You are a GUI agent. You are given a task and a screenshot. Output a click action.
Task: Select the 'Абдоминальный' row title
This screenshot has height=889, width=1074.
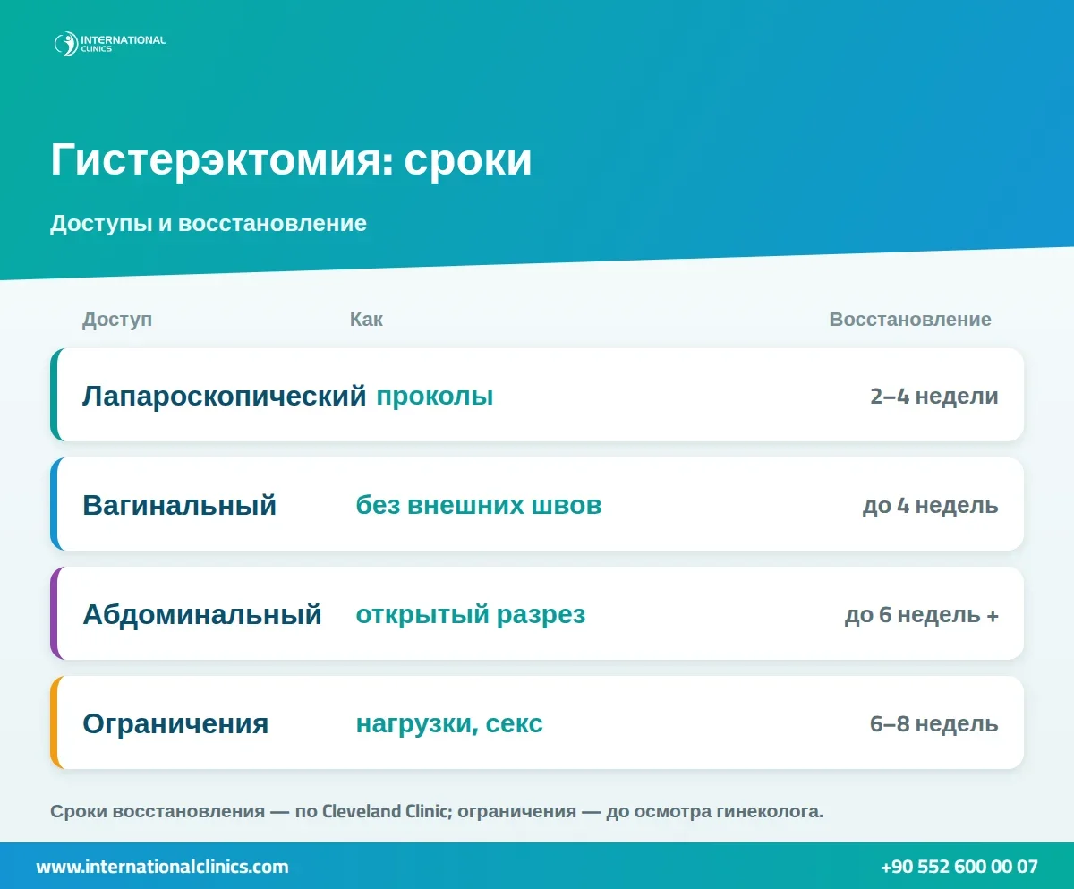202,614
